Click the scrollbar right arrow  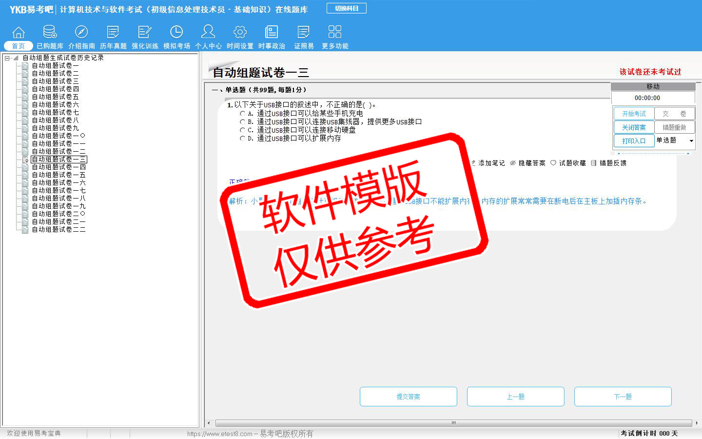697,423
